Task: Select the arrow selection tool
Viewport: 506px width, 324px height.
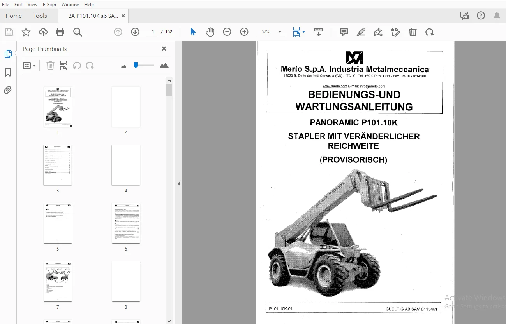Action: (193, 32)
